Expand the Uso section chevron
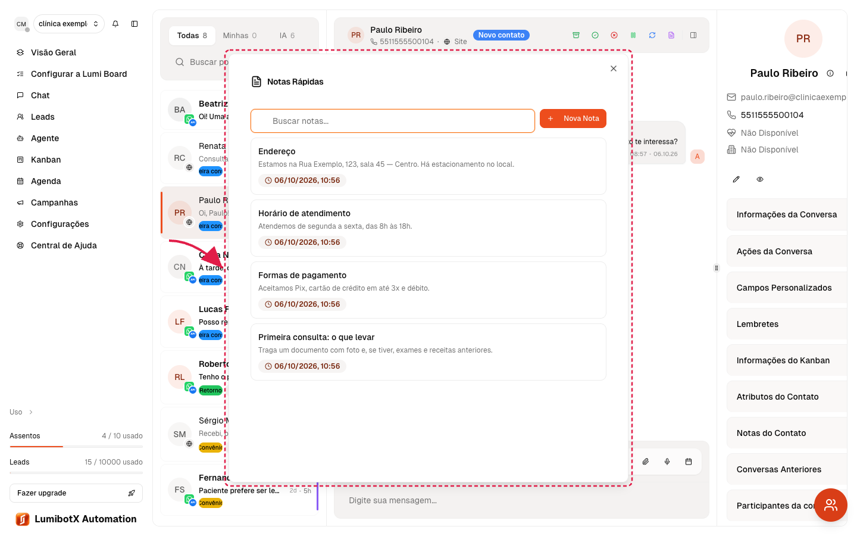This screenshot has width=857, height=536. tap(31, 412)
